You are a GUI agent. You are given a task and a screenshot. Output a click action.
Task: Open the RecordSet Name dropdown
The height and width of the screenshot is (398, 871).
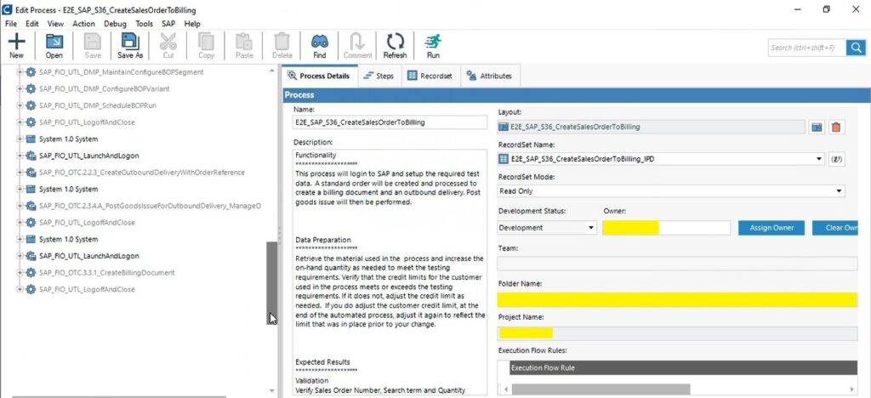coord(819,159)
